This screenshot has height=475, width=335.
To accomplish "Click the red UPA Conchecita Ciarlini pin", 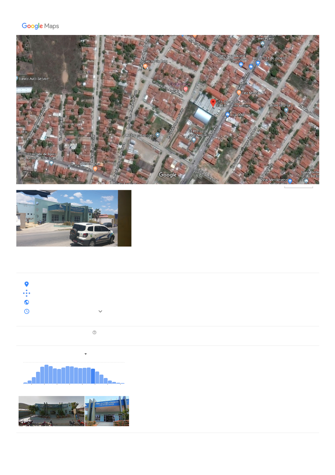I will pos(213,103).
